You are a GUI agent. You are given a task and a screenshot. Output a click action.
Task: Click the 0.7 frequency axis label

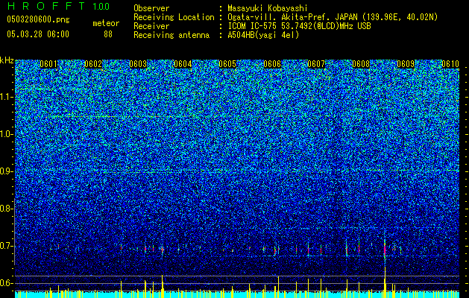click(x=6, y=246)
